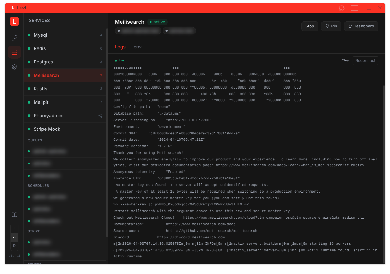Stop the Meilisearch service
This screenshot has width=390, height=274.
click(x=310, y=26)
